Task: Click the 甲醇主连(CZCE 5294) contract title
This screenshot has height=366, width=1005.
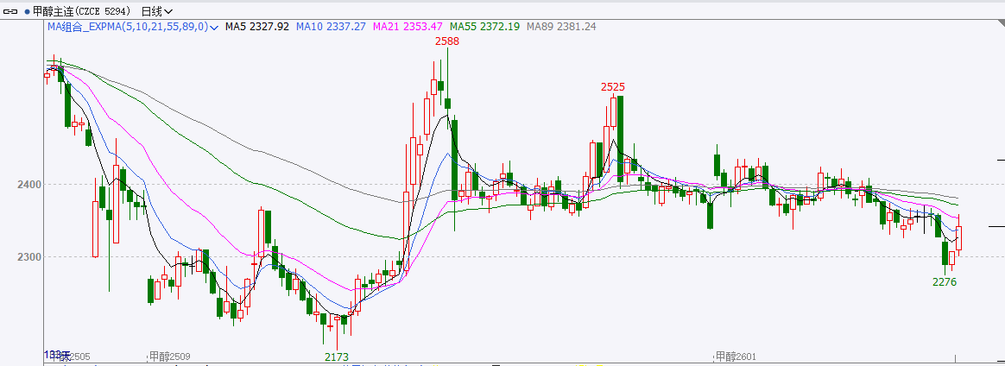Action: click(x=83, y=11)
